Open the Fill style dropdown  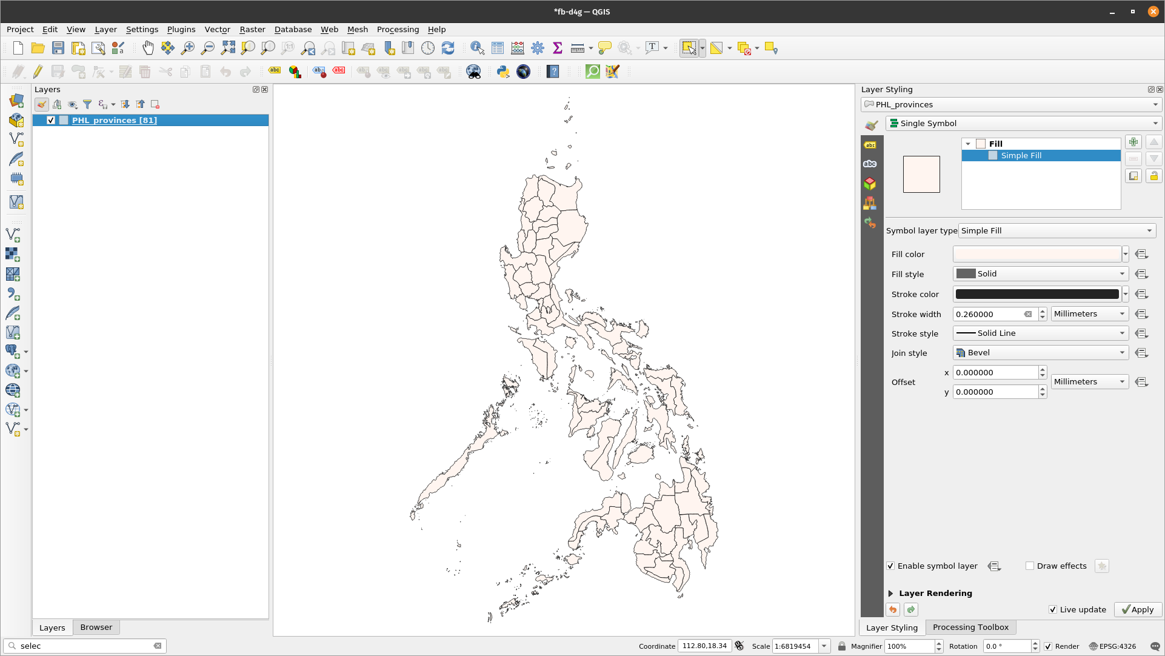coord(1040,273)
